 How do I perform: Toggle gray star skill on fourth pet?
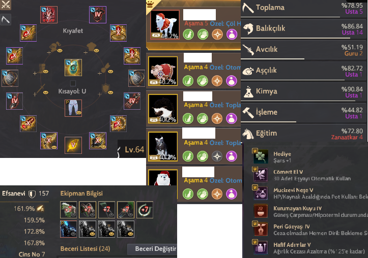[217, 156]
